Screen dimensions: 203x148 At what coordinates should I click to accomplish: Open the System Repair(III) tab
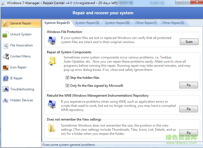pyautogui.click(x=117, y=23)
